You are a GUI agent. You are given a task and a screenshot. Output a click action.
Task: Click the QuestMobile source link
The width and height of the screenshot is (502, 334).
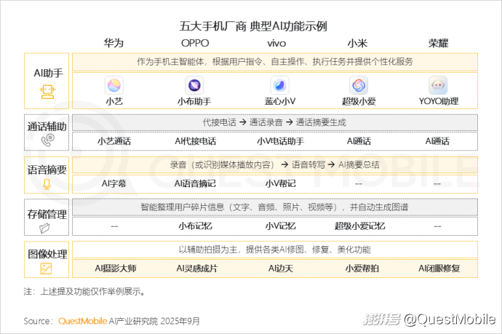point(81,320)
